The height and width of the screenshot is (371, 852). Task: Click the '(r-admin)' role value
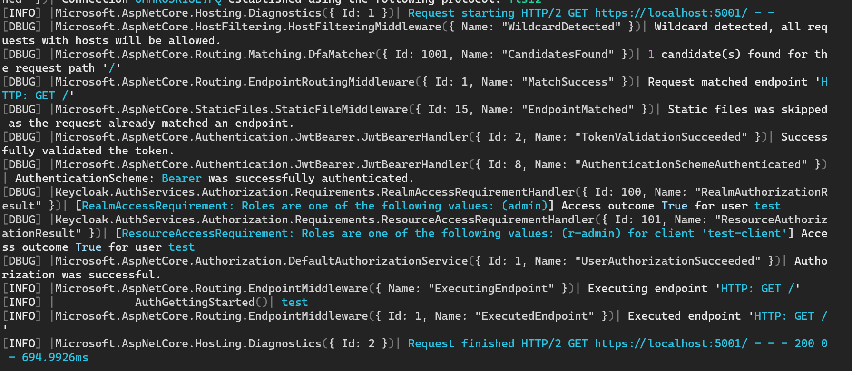tap(591, 233)
